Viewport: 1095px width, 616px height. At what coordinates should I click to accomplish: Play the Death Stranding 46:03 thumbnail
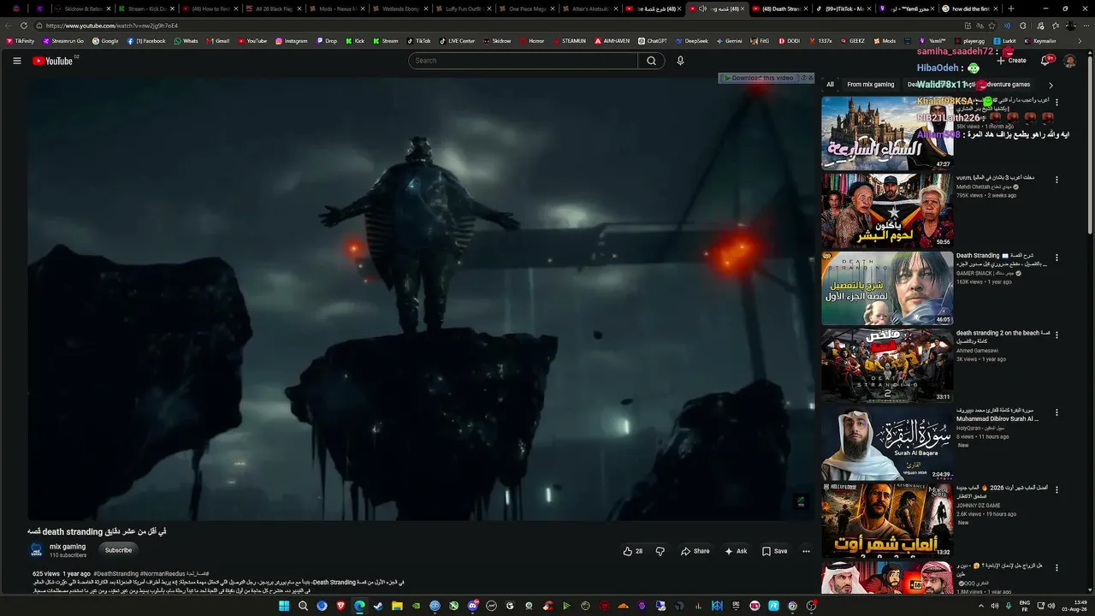[x=887, y=288]
